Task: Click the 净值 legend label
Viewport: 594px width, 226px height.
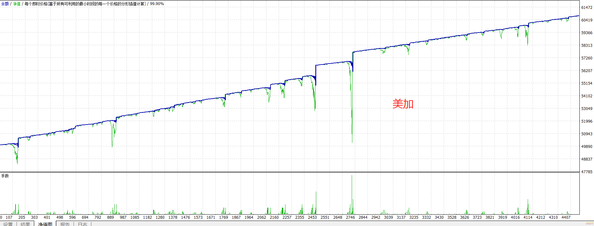Action: point(16,4)
